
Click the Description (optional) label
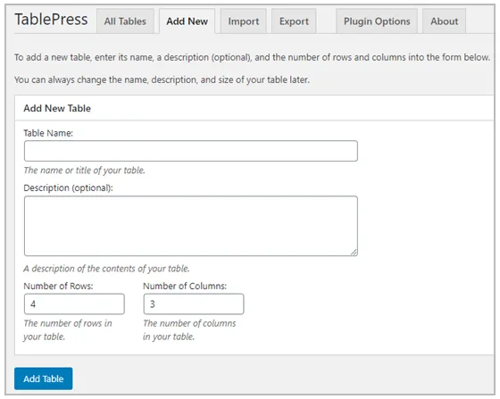pyautogui.click(x=68, y=187)
